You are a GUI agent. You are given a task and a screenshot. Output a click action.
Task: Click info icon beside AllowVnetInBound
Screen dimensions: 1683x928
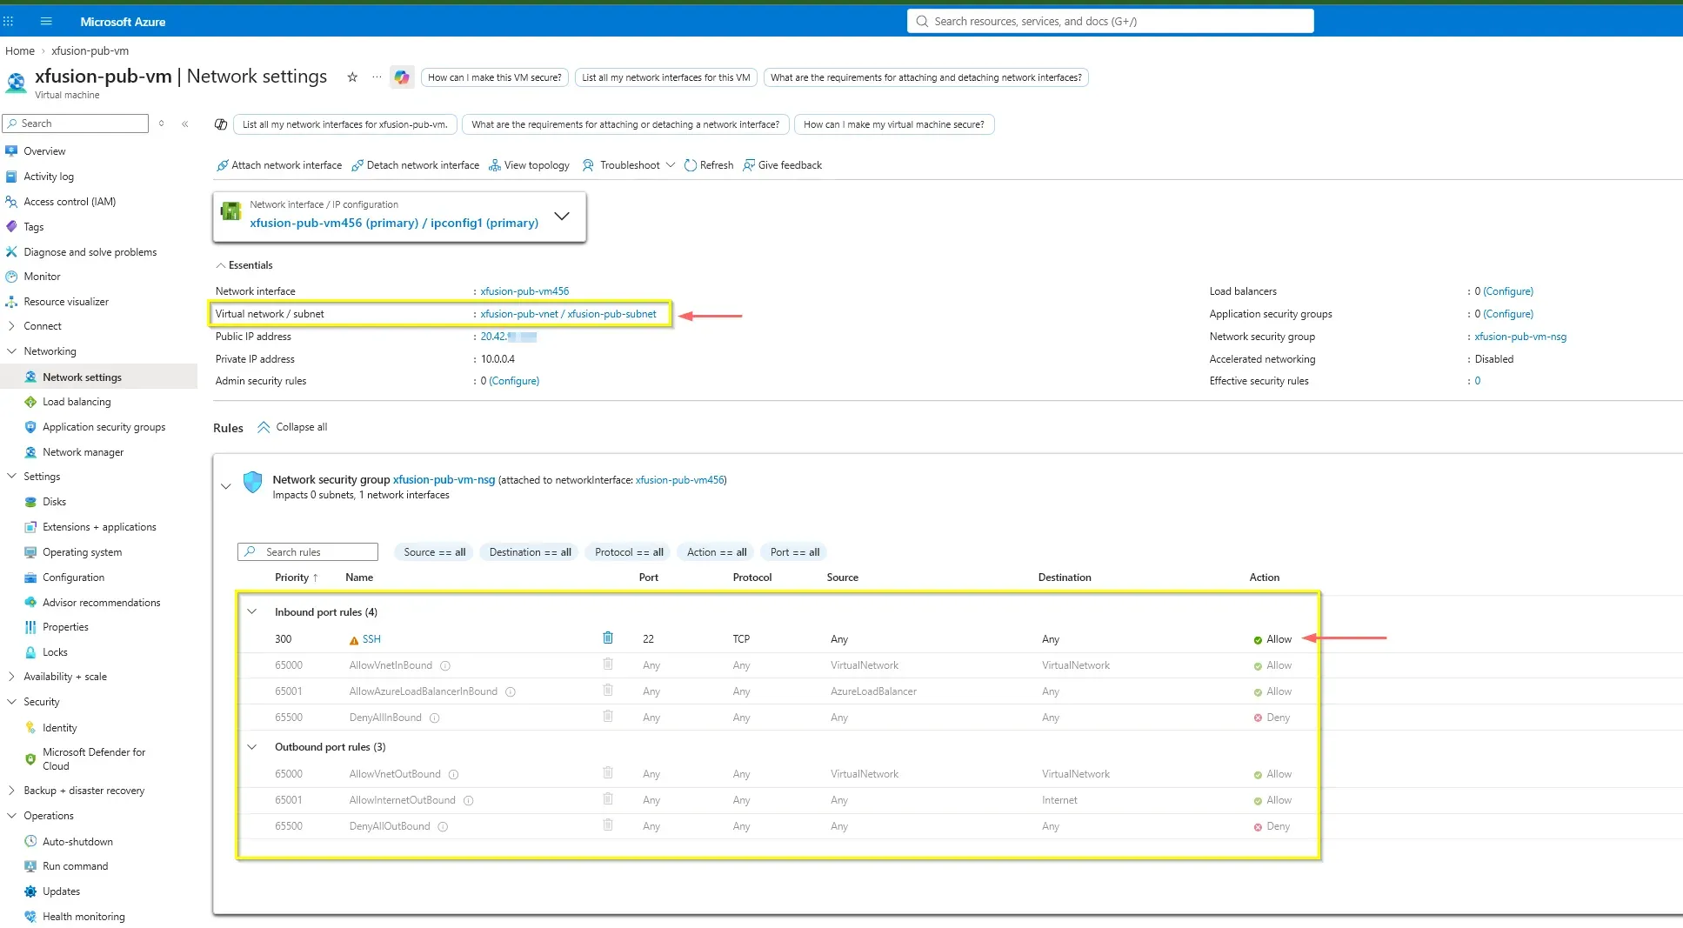(445, 666)
